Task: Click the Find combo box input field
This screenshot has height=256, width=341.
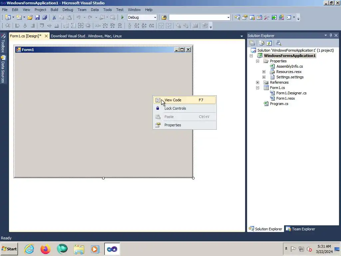Action: [x=198, y=17]
